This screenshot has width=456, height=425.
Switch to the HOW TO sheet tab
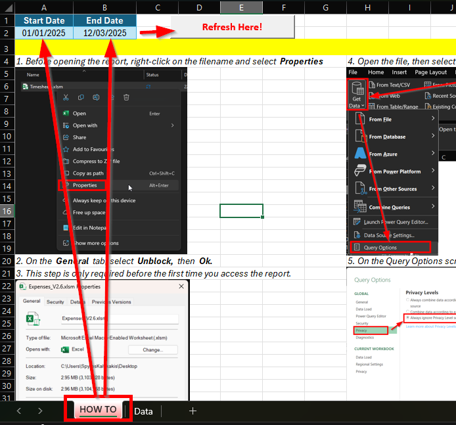(98, 409)
